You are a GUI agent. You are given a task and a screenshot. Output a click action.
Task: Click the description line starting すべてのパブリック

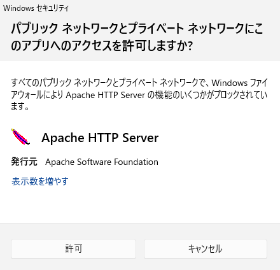(139, 83)
